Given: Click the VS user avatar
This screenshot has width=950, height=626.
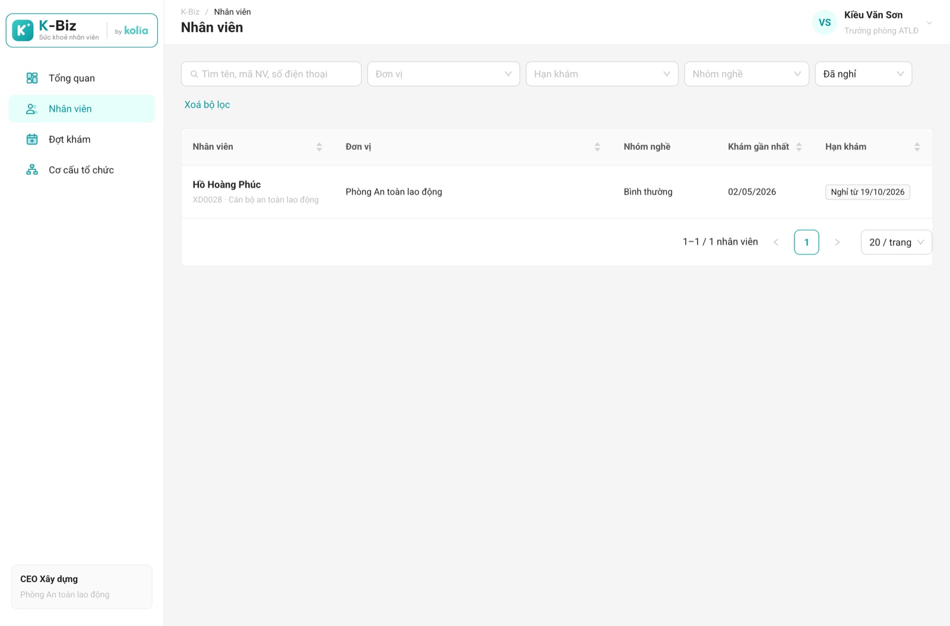Looking at the screenshot, I should pos(825,23).
